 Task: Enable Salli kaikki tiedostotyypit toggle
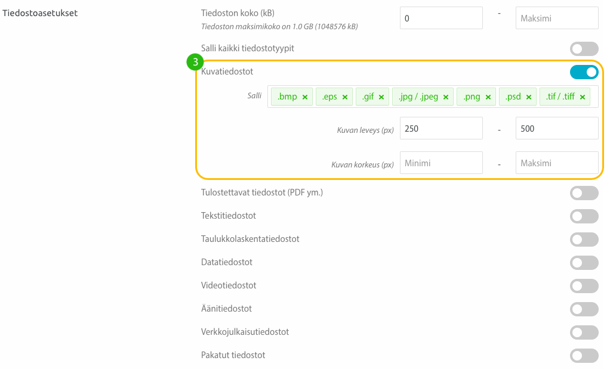[x=584, y=49]
